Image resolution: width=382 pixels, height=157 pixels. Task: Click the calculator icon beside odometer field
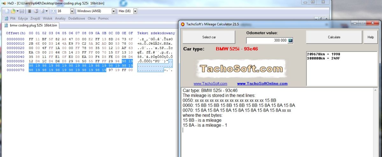pyautogui.click(x=290, y=41)
